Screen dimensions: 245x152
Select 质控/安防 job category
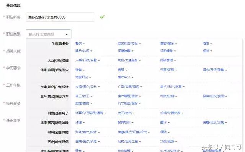pos(83,103)
